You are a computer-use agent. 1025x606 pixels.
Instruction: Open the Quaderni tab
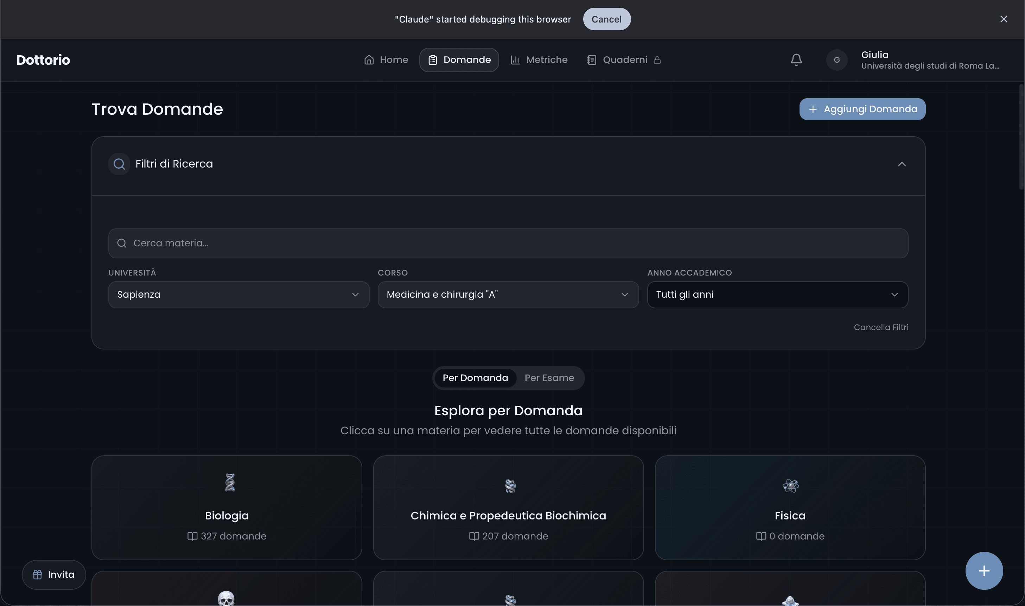pyautogui.click(x=624, y=60)
